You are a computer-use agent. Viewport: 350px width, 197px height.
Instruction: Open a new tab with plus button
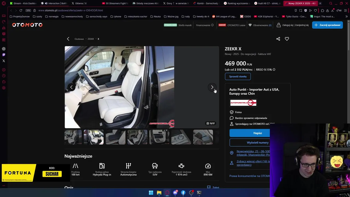pyautogui.click(x=320, y=3)
